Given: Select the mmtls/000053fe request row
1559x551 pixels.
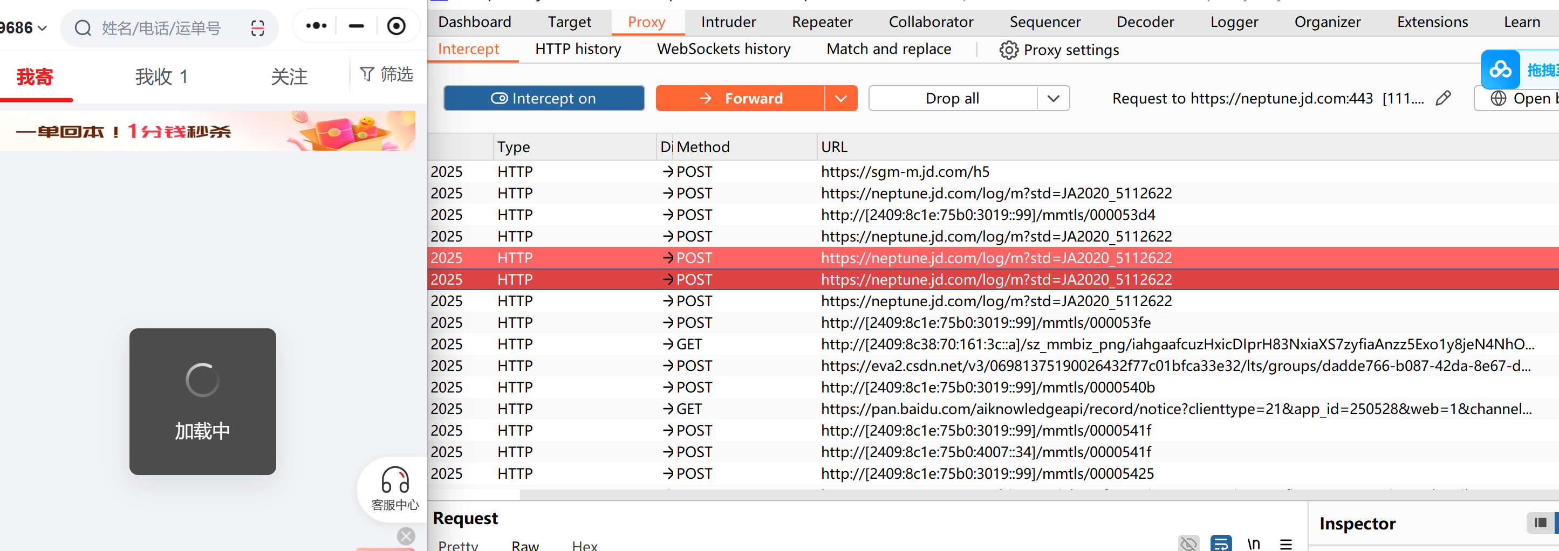Looking at the screenshot, I should click(x=993, y=322).
